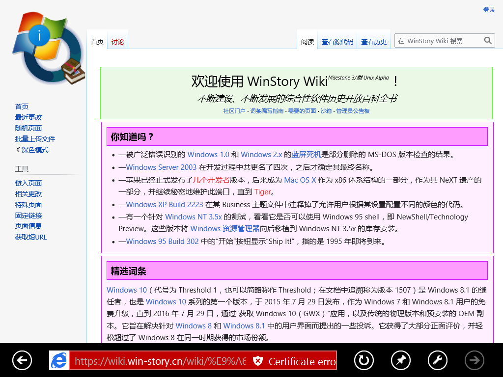Click the Internet Explorer site icon
503x377 pixels.
[59, 360]
